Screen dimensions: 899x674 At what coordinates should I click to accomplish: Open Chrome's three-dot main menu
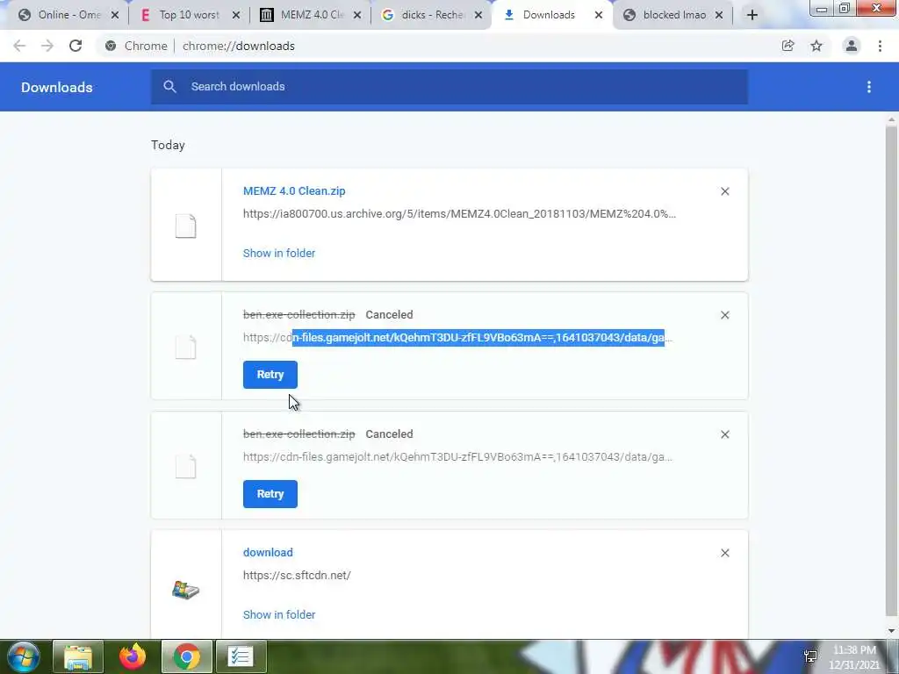point(880,46)
